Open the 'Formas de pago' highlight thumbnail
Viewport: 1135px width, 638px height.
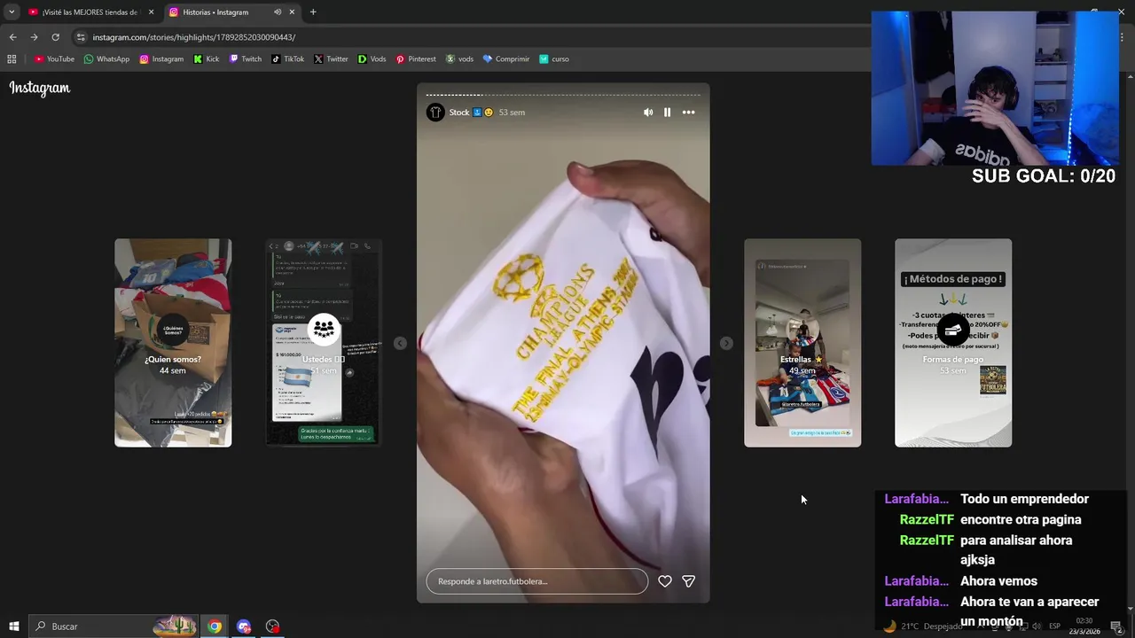953,343
